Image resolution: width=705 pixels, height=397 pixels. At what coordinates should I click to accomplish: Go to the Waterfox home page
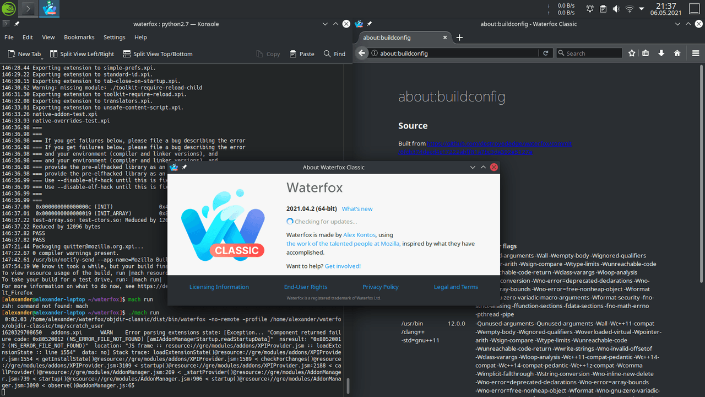click(677, 53)
